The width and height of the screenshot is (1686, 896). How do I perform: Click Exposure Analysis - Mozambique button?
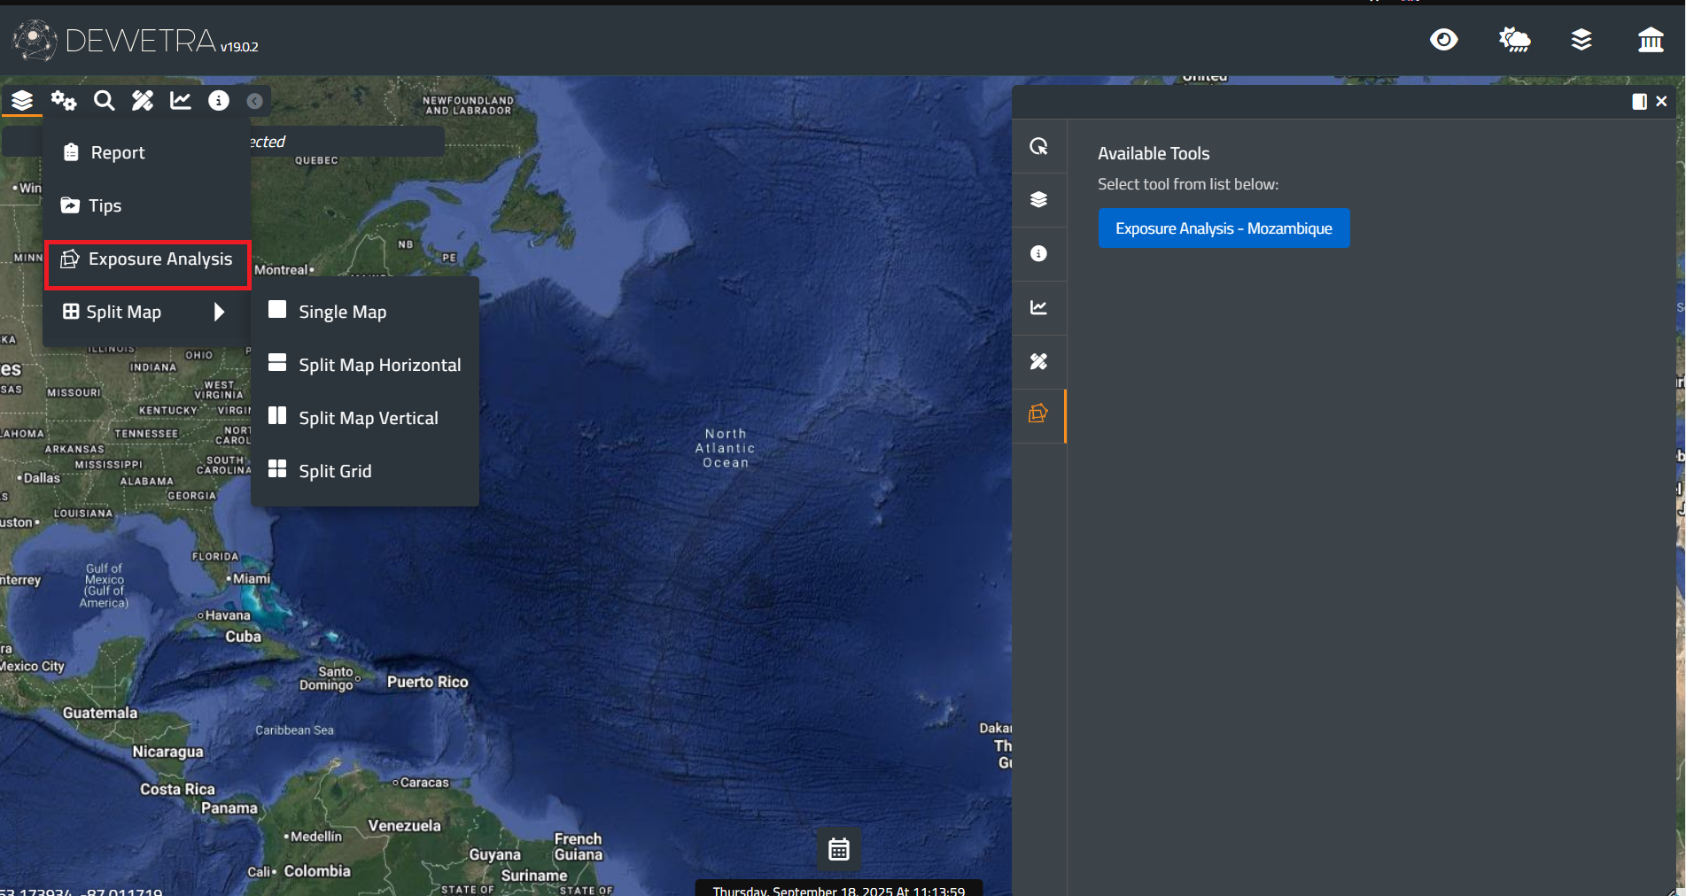tap(1223, 228)
